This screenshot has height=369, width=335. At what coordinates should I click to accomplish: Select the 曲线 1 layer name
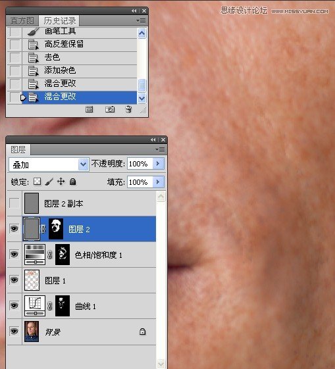tap(86, 306)
